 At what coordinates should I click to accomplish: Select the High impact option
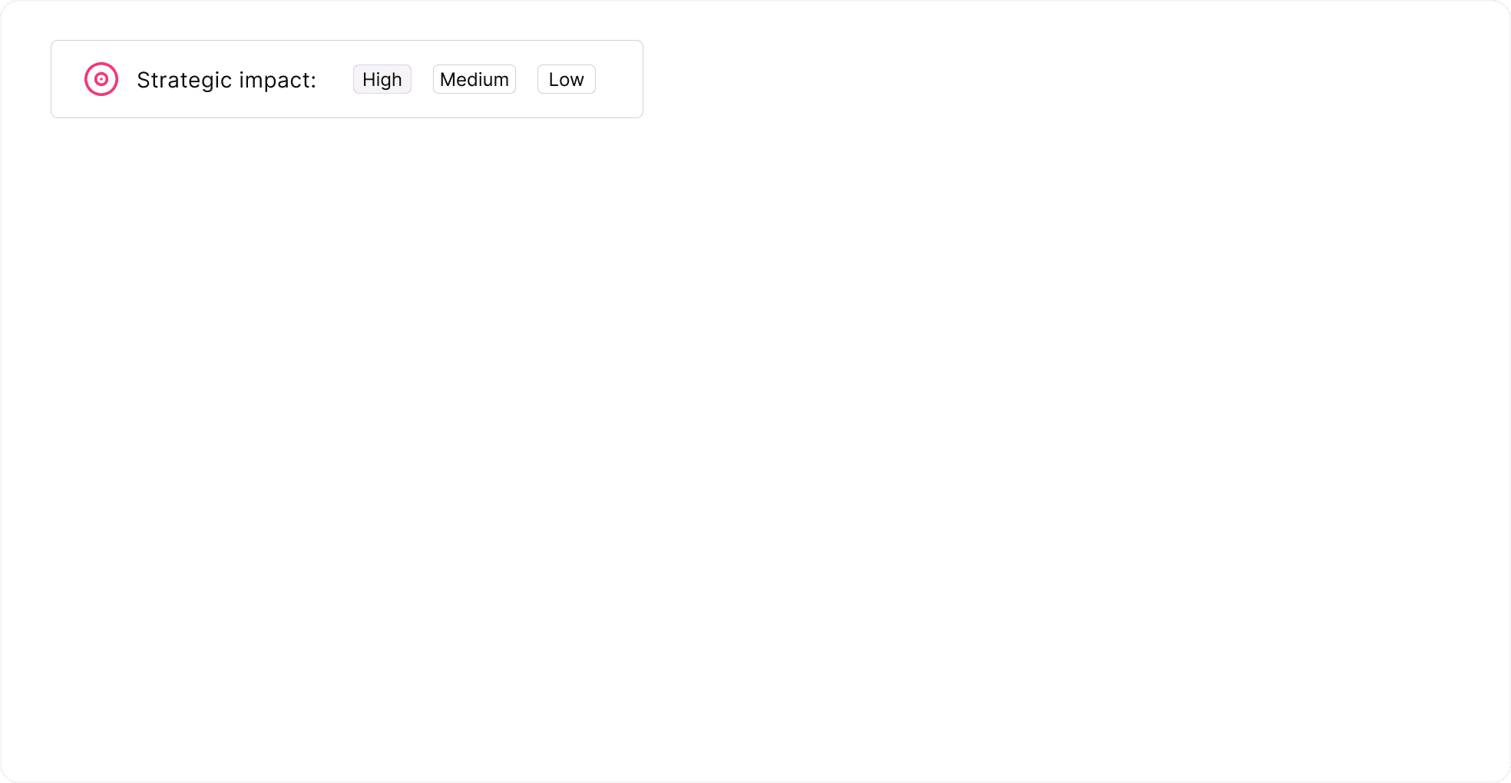[x=382, y=79]
